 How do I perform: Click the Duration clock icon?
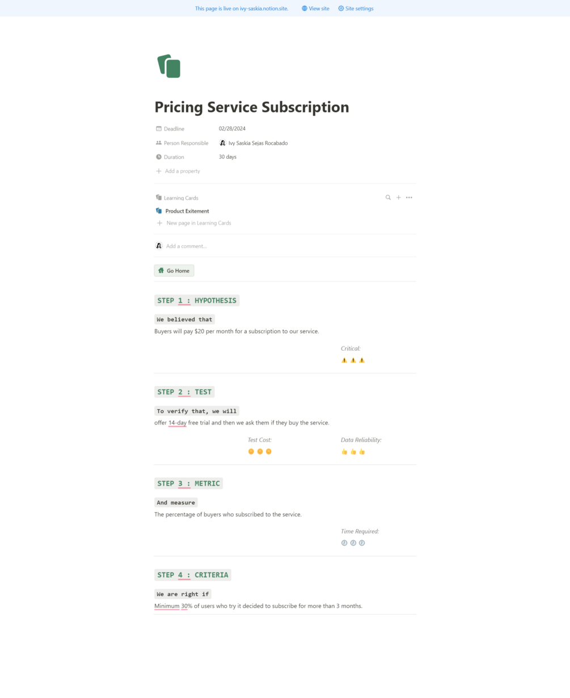(x=159, y=157)
